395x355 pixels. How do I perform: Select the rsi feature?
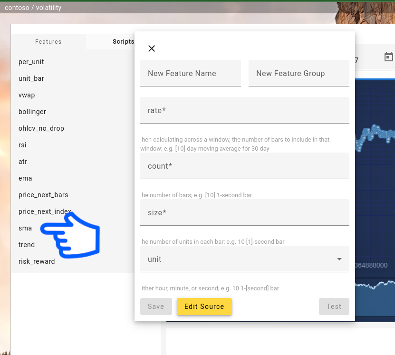tap(22, 145)
